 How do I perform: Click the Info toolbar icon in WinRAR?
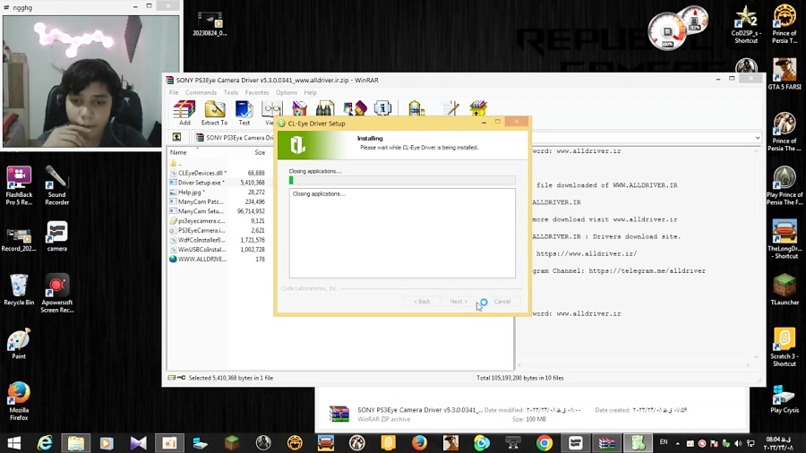[383, 108]
